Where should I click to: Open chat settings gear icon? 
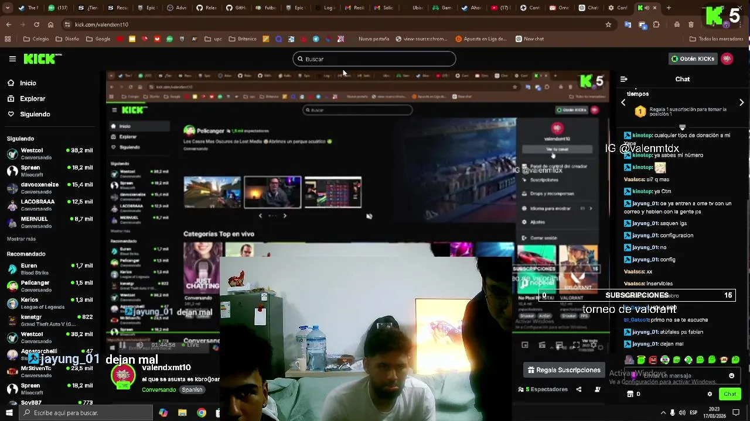point(710,394)
